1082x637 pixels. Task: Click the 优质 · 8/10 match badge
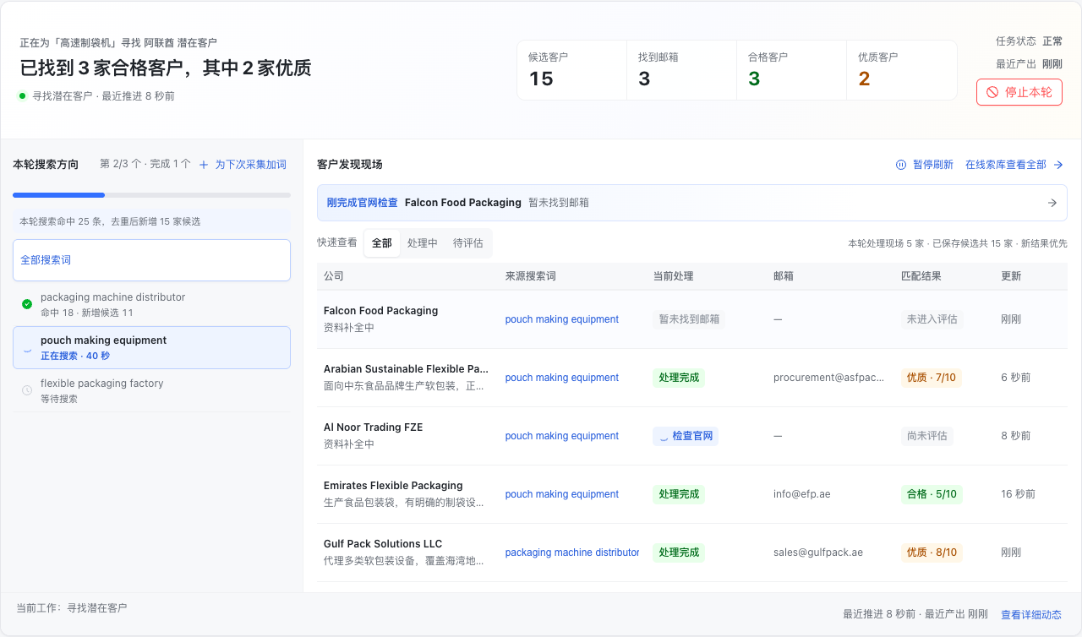932,553
